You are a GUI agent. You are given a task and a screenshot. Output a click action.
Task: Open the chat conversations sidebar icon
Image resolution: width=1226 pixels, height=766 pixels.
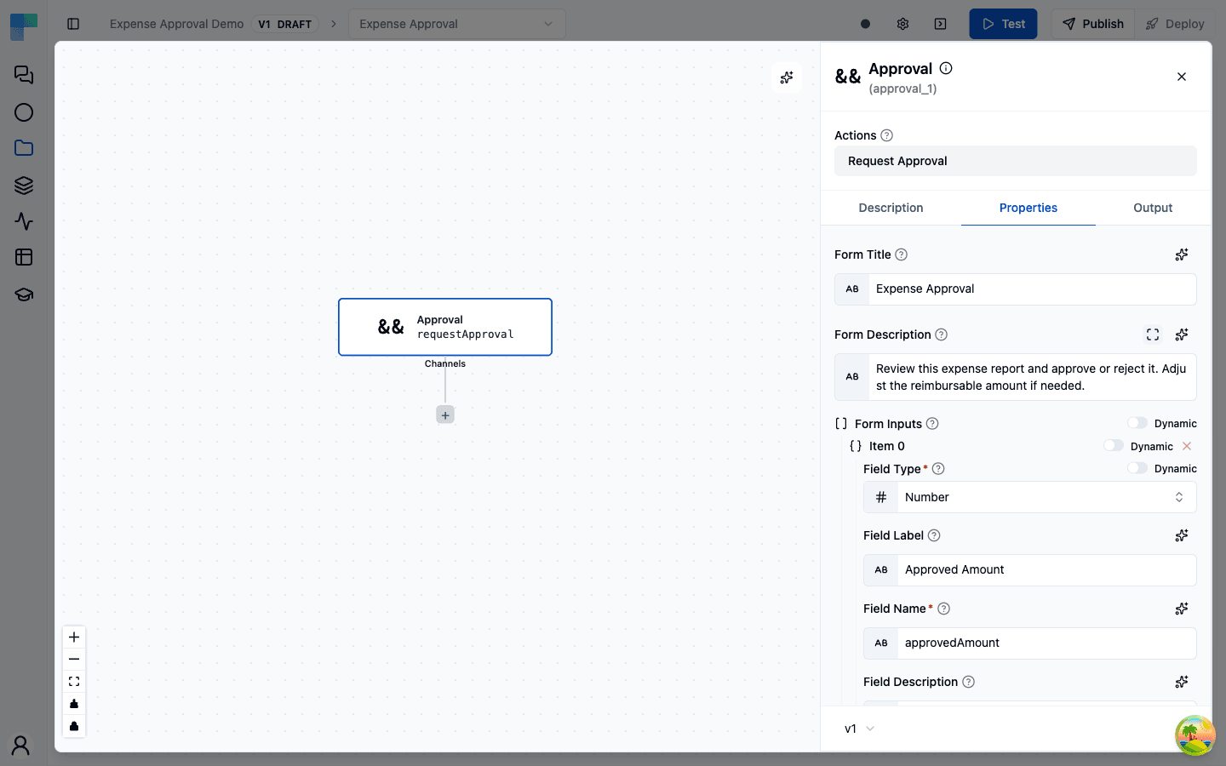tap(24, 75)
